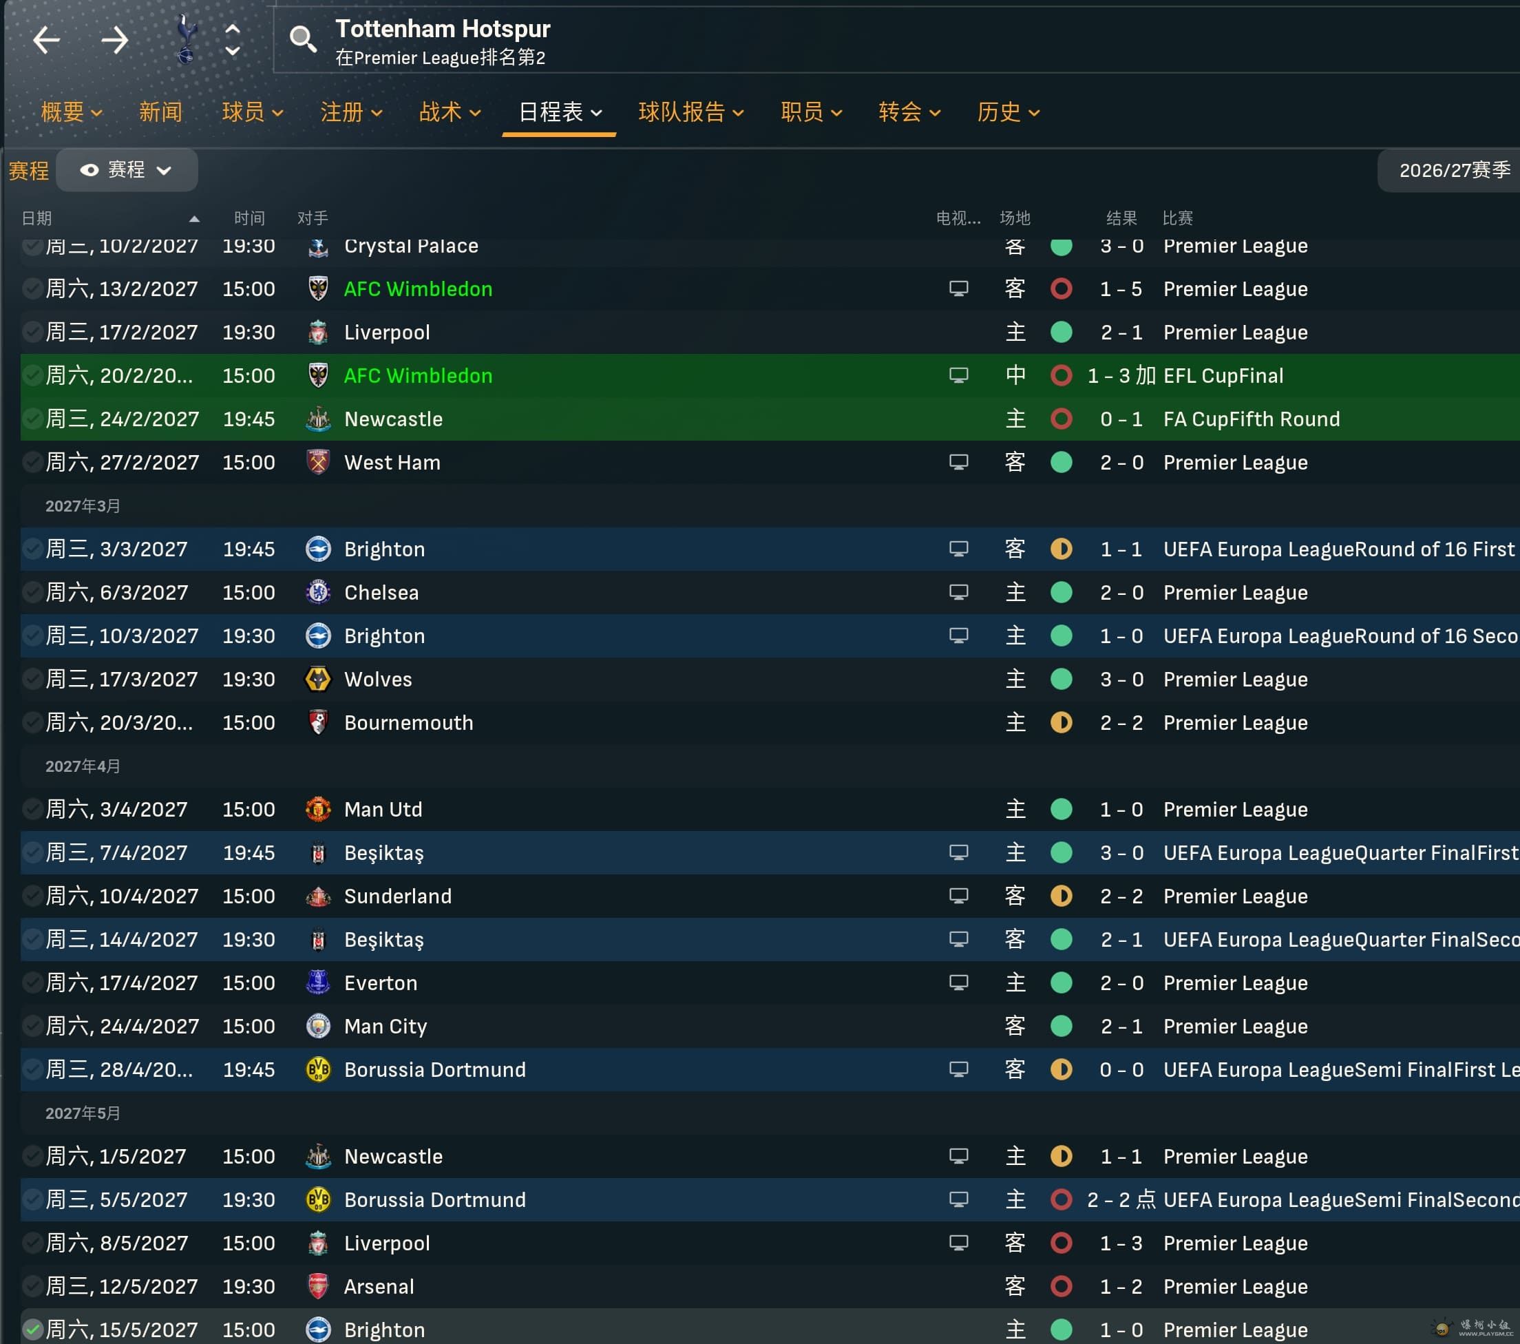The width and height of the screenshot is (1520, 1344).
Task: Click the forward navigation arrow
Action: pyautogui.click(x=114, y=40)
